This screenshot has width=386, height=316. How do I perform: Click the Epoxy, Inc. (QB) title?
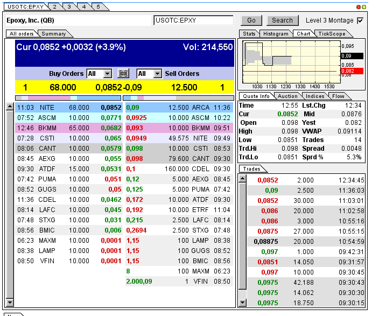coord(30,20)
